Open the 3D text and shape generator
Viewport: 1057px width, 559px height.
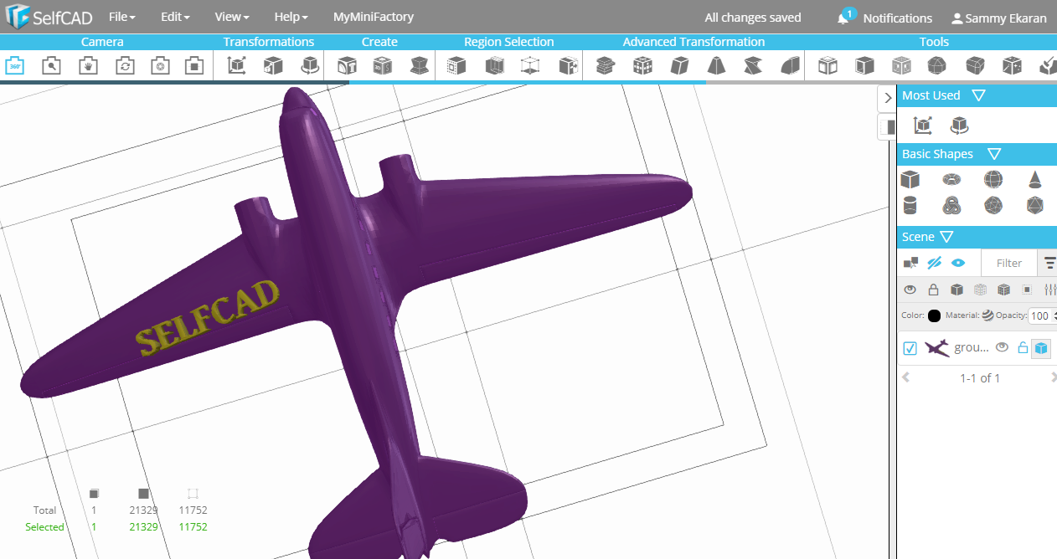346,65
